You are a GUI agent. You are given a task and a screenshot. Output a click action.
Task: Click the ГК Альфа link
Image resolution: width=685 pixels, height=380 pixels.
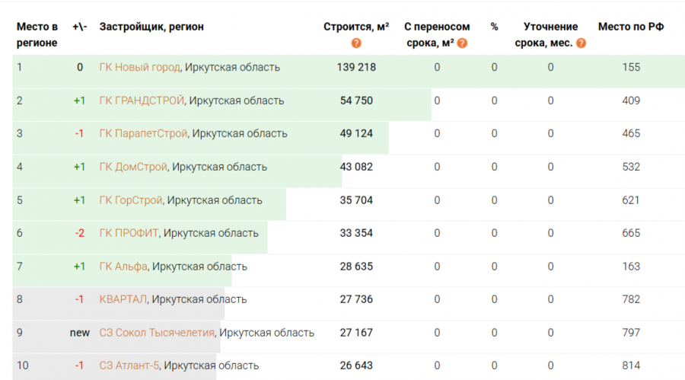(123, 267)
